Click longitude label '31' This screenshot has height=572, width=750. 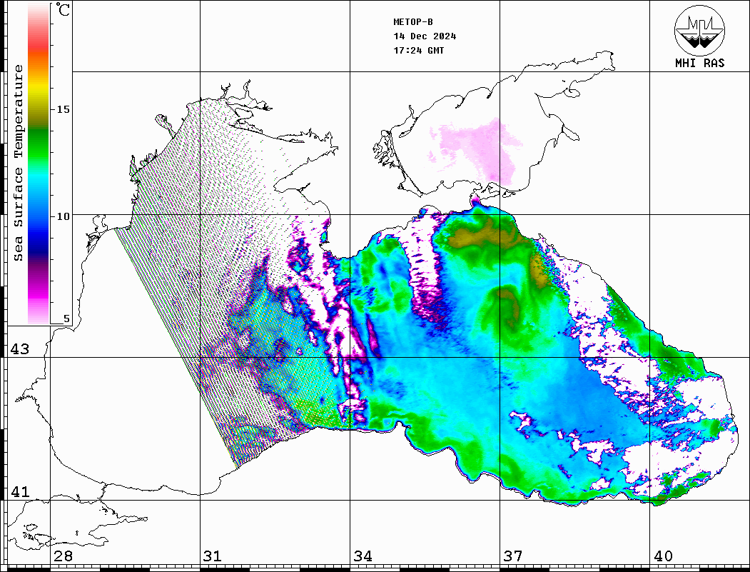[213, 556]
